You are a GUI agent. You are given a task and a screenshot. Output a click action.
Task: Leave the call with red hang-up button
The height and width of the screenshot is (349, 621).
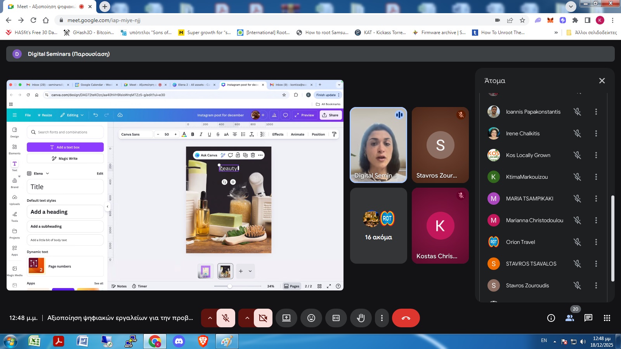tap(406, 318)
